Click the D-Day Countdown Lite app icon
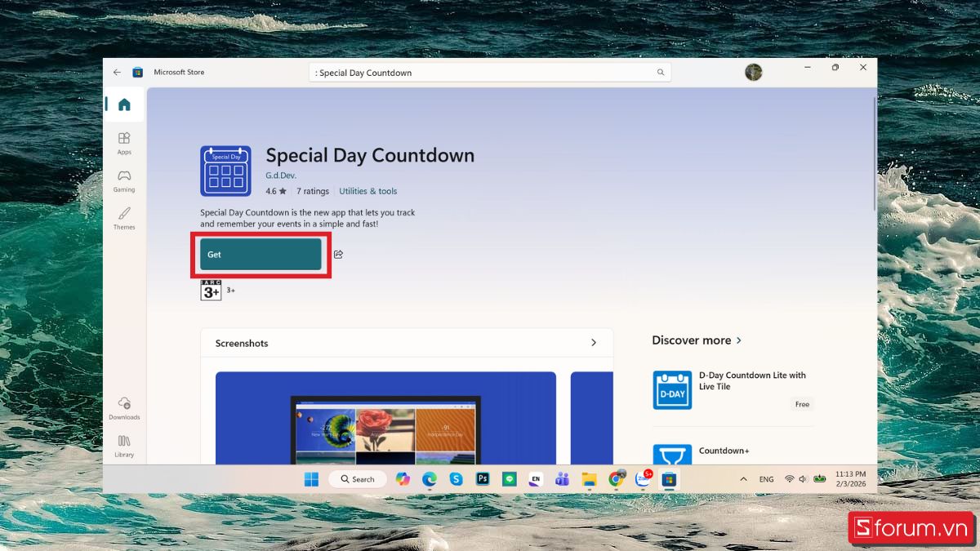Screen dimensions: 980x551 (x=672, y=390)
